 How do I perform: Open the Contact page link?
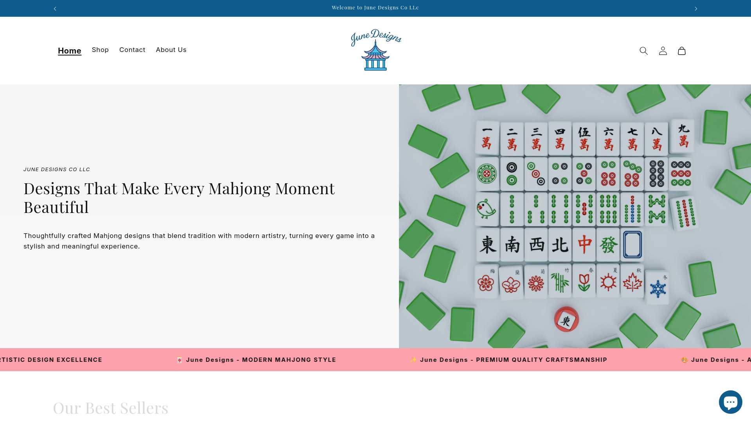tap(132, 50)
